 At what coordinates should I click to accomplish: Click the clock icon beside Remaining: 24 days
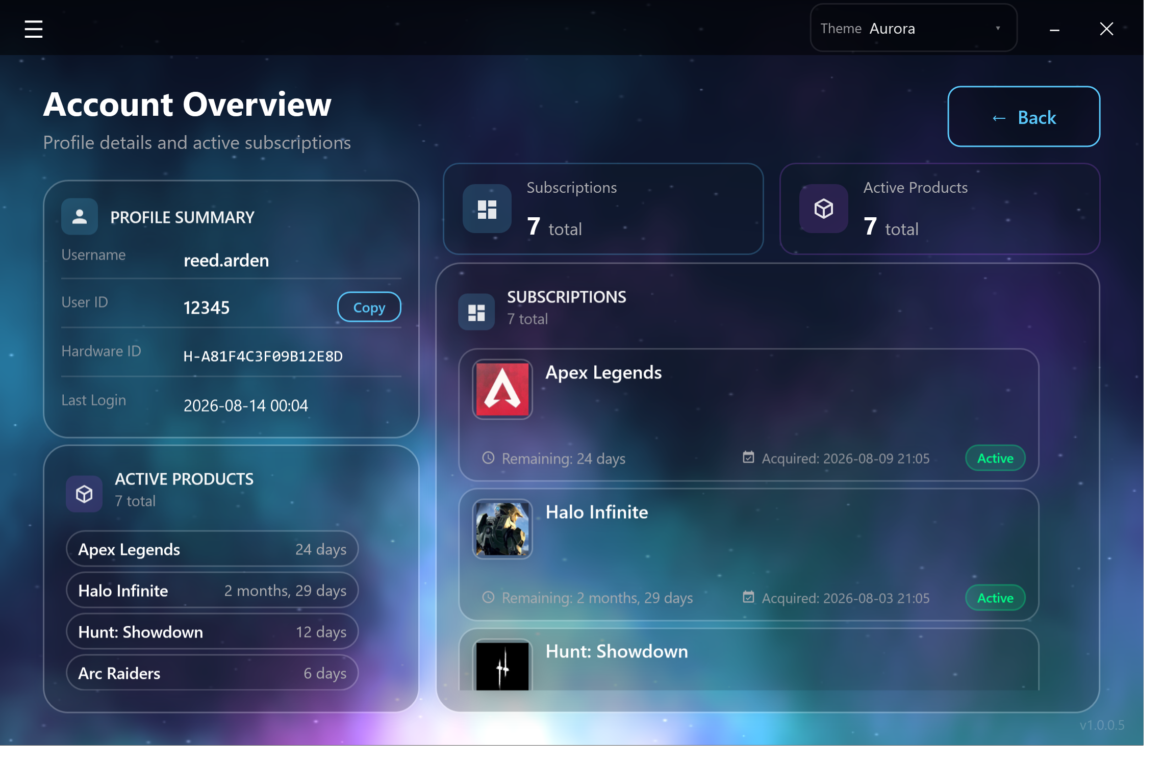pyautogui.click(x=488, y=458)
